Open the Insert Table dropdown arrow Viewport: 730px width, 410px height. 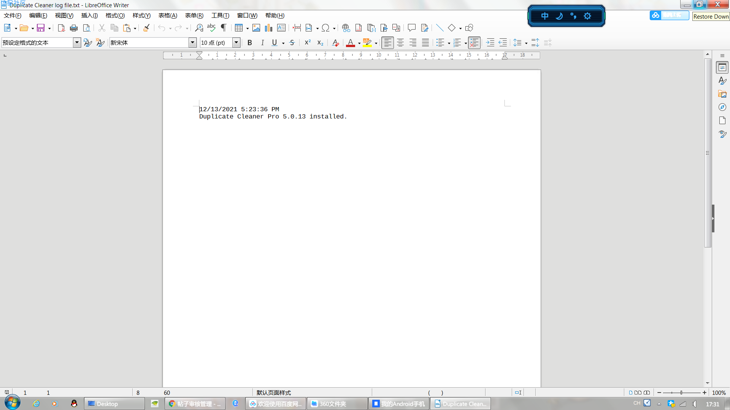point(248,28)
